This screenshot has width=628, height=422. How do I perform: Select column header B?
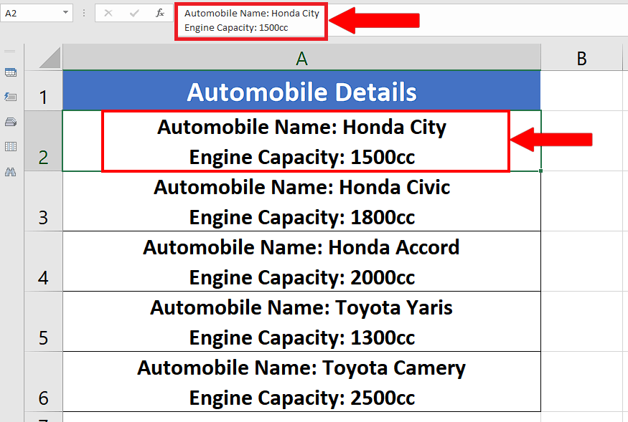[581, 56]
